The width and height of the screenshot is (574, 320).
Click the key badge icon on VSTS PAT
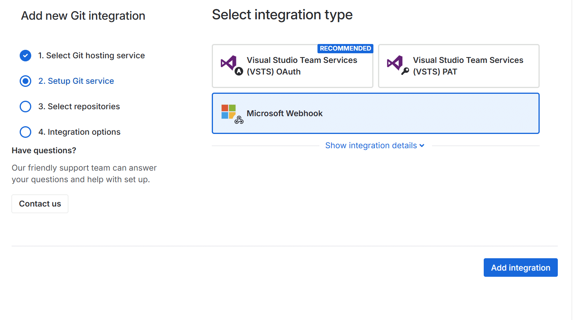(x=405, y=71)
